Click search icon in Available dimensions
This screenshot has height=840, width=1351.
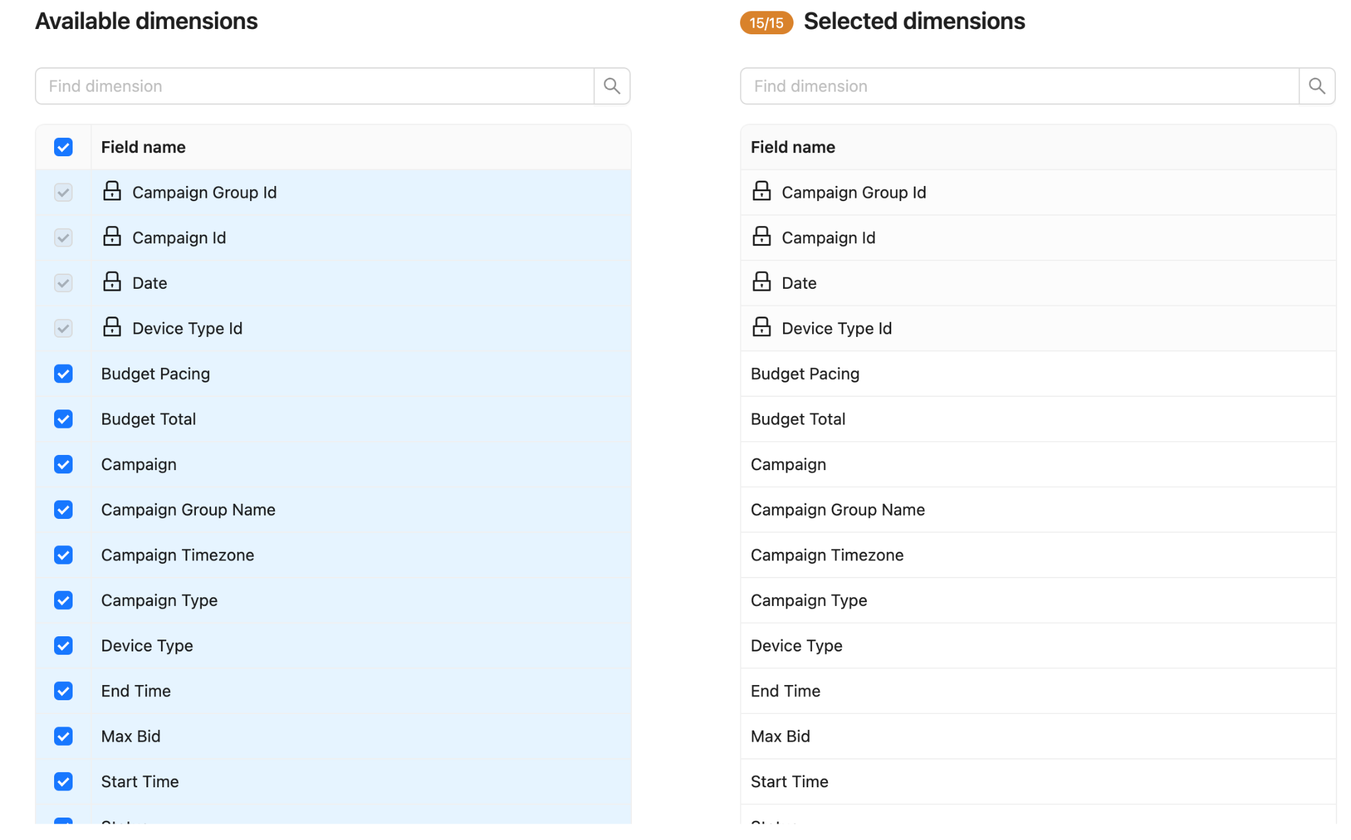(x=612, y=86)
